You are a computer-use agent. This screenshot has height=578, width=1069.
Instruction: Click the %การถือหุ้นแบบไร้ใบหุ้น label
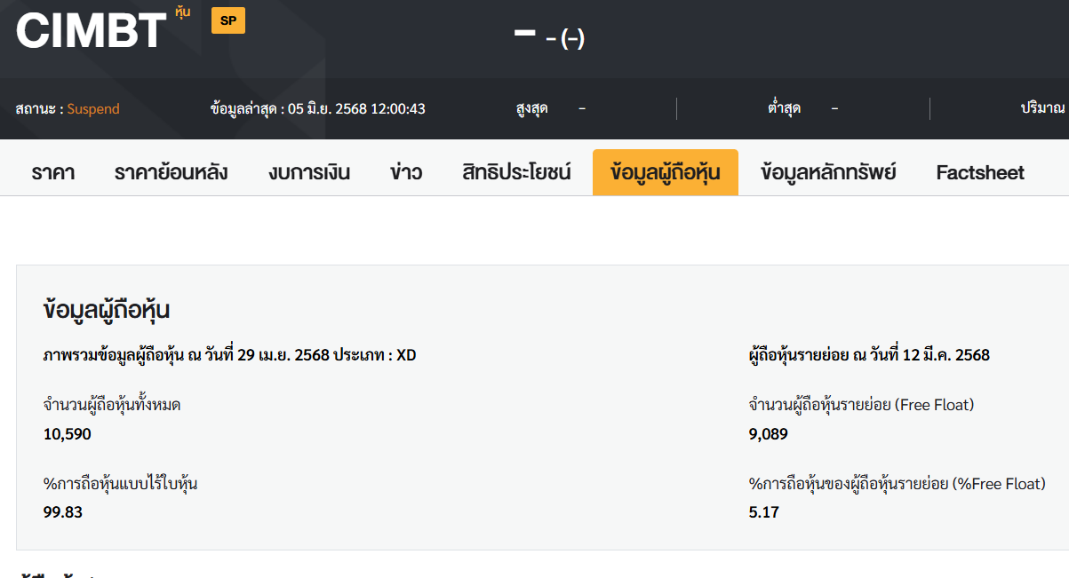[x=121, y=483]
